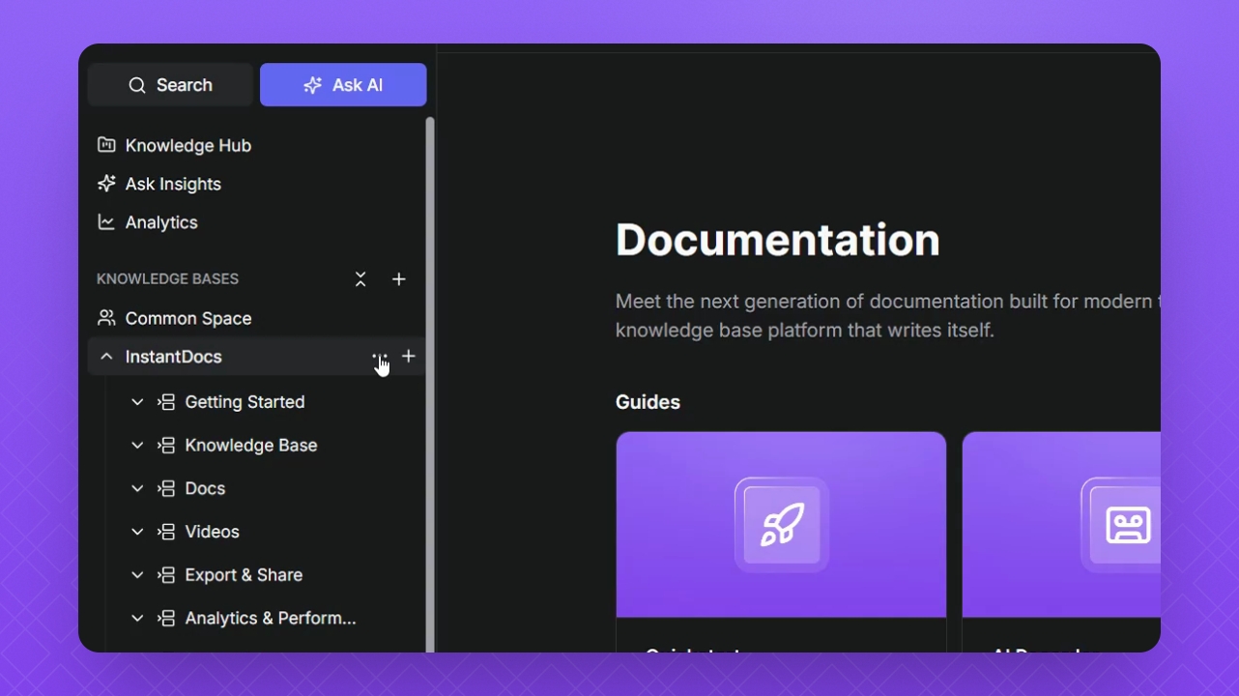Click the Ask AI button
The image size is (1239, 696).
pos(343,85)
